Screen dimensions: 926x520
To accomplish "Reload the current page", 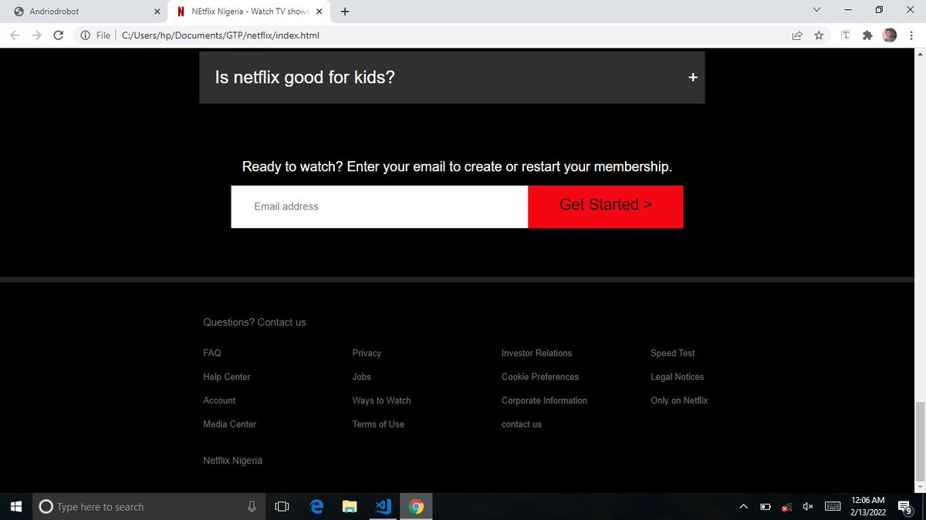I will [x=58, y=35].
